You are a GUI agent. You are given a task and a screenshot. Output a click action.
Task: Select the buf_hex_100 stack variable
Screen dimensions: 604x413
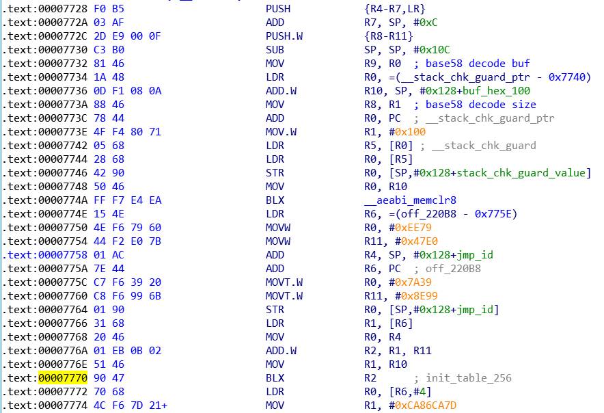tap(496, 91)
